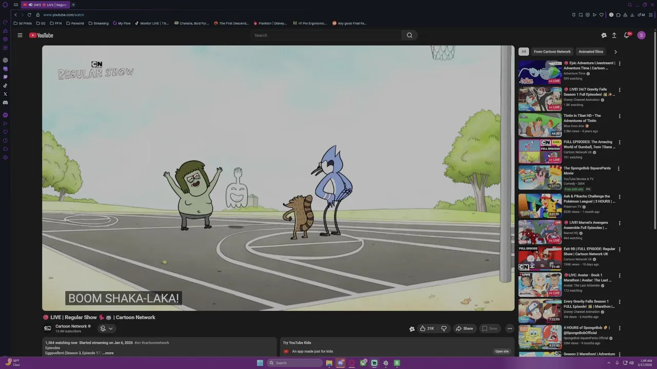Switch to the LIVE Regular Show browser tab
The width and height of the screenshot is (657, 369).
coord(45,5)
